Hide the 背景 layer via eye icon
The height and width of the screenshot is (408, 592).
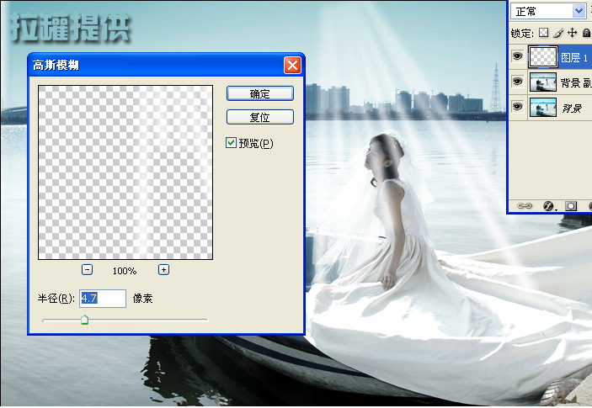[x=517, y=107]
